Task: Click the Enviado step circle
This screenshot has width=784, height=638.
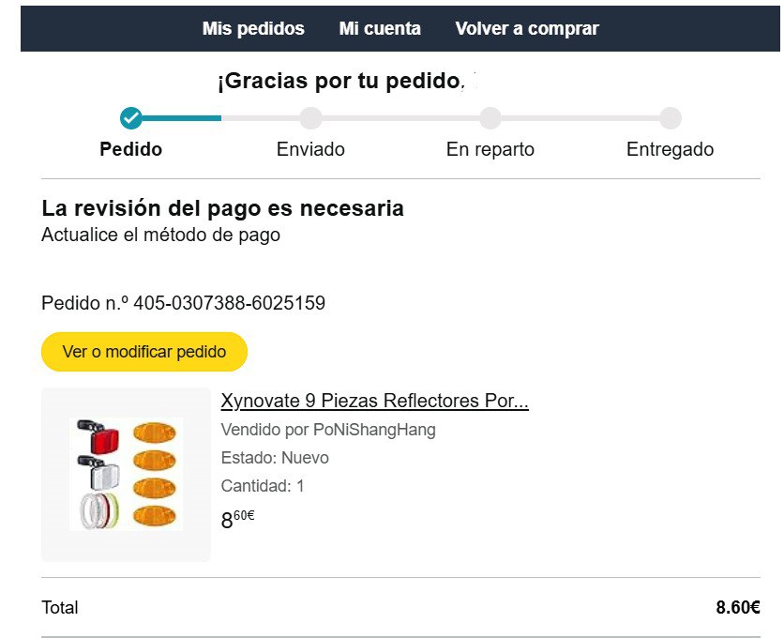Action: (x=310, y=118)
